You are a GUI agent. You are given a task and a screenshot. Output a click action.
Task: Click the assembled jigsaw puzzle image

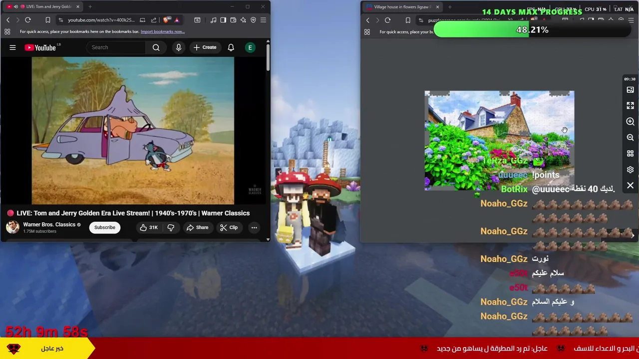click(x=499, y=141)
